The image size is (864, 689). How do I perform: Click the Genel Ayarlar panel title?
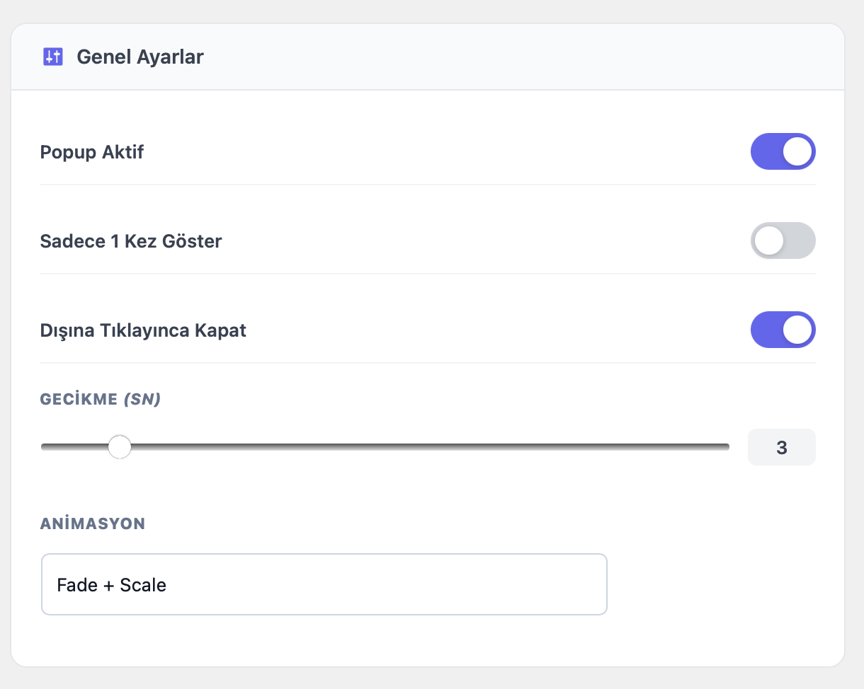(x=140, y=57)
